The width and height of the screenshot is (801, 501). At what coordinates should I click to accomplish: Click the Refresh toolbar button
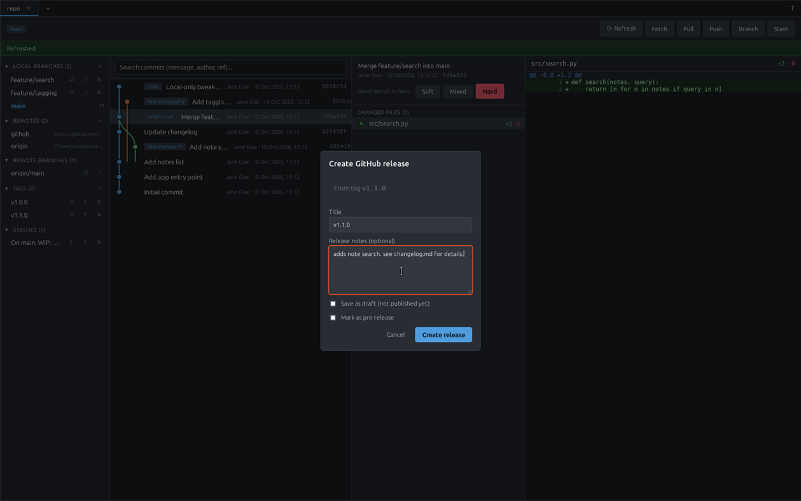pyautogui.click(x=621, y=29)
